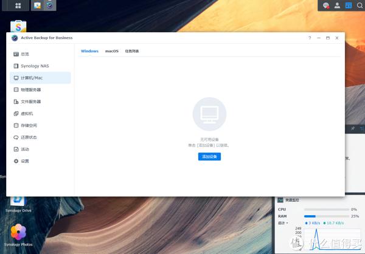Open the DSM main menu grid icon
Viewport: 365px width, 254px height.
click(18, 5)
